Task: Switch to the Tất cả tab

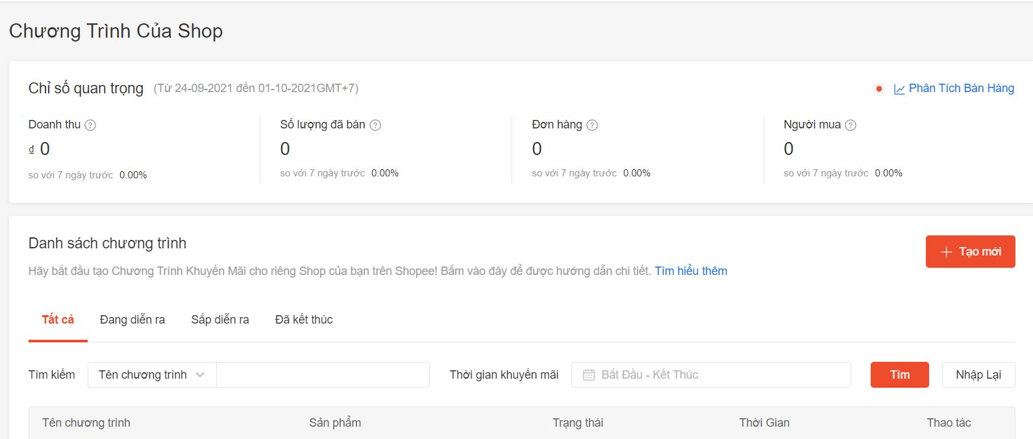Action: (x=58, y=320)
